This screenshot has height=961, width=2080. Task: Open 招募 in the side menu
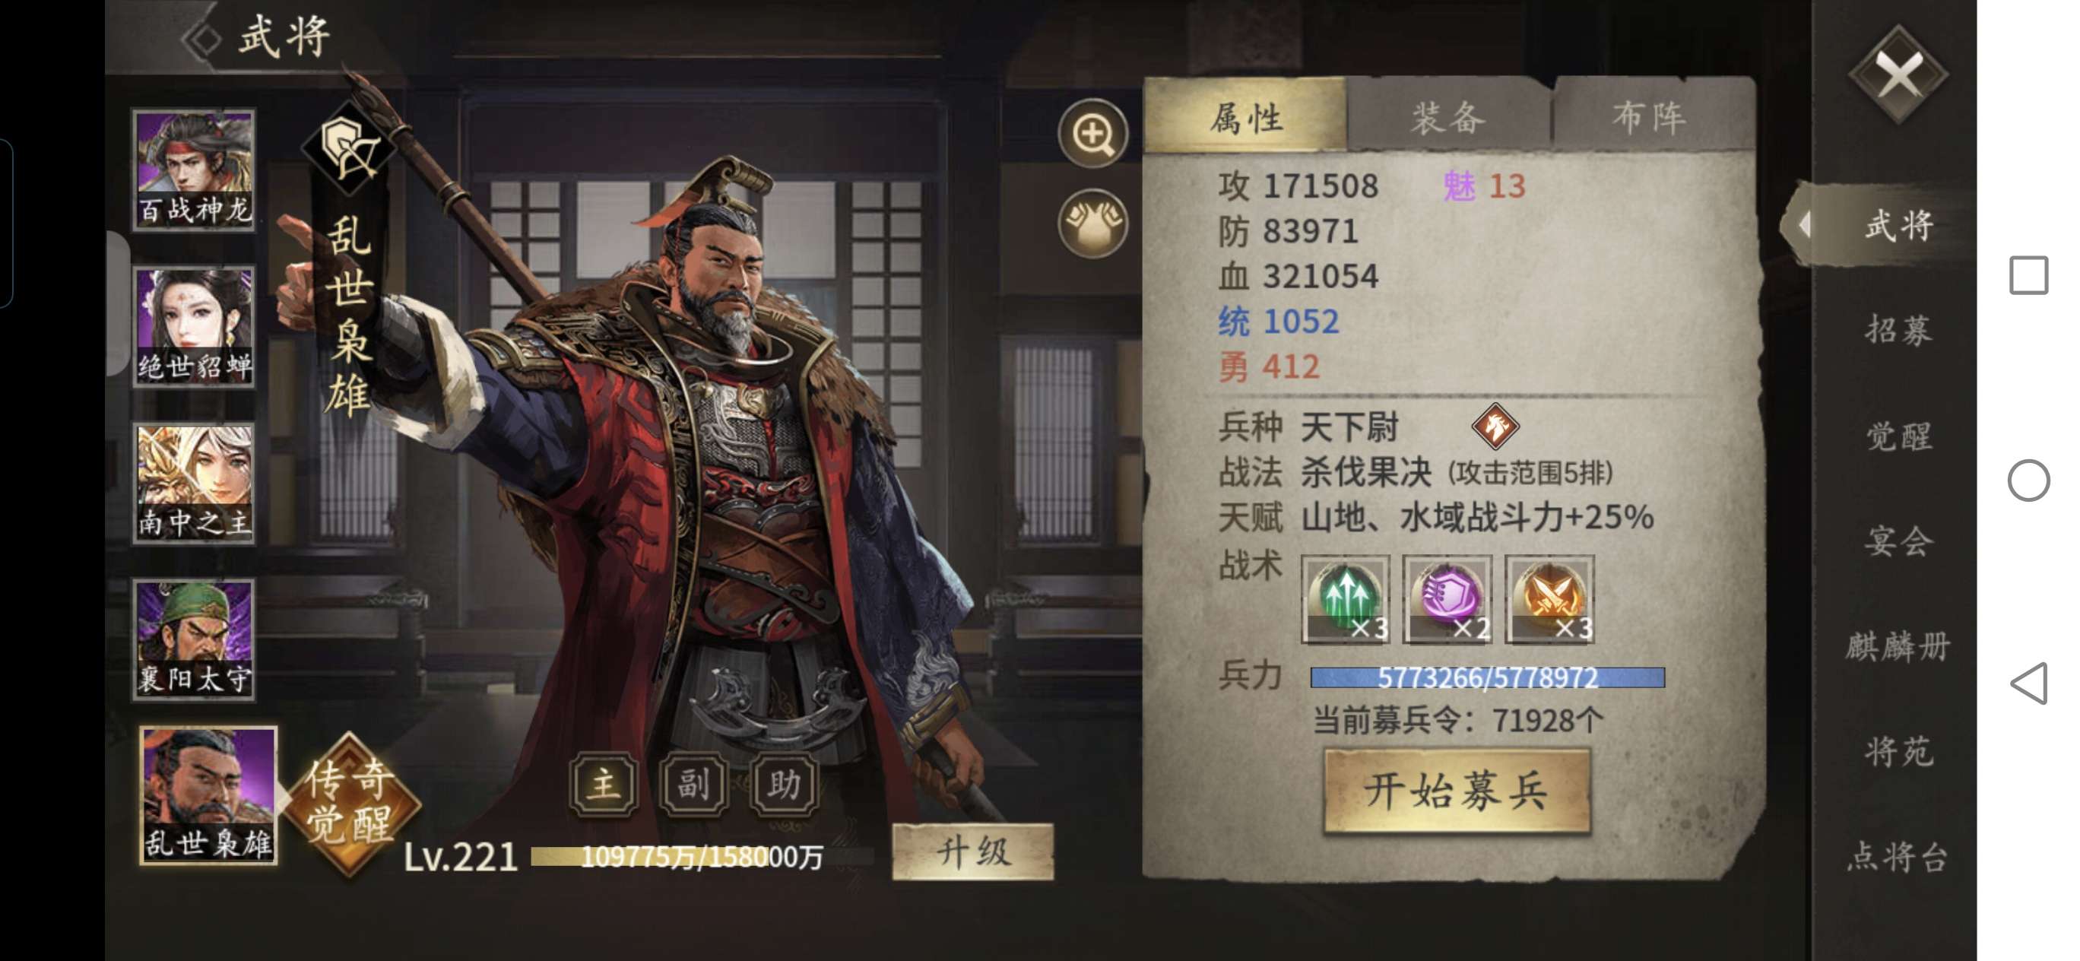[x=1898, y=329]
